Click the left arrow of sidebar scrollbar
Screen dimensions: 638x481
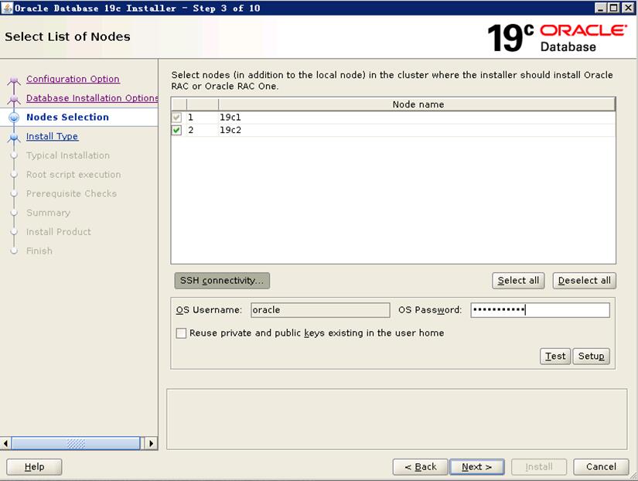click(5, 443)
